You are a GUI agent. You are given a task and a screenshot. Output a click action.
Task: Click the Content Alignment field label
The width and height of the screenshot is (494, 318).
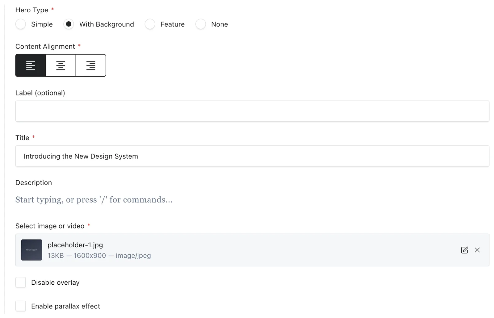(45, 46)
